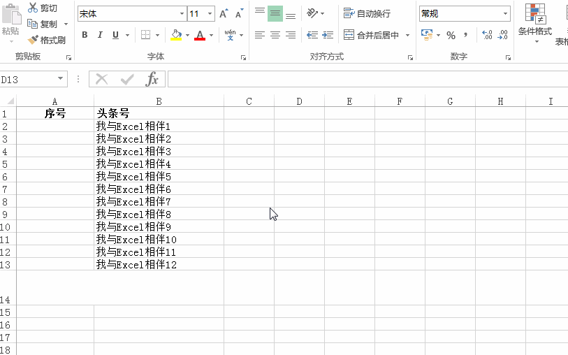
Task: Increase font size with the larger A
Action: [x=224, y=14]
